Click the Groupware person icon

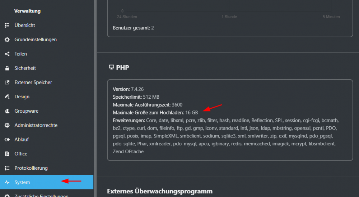(x=7, y=111)
